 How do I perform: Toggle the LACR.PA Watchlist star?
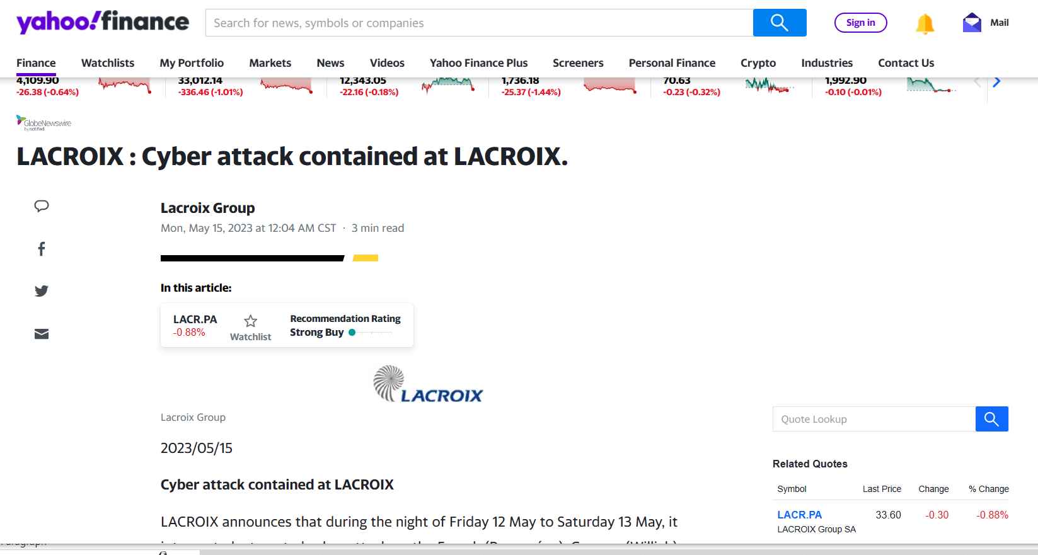click(x=250, y=321)
